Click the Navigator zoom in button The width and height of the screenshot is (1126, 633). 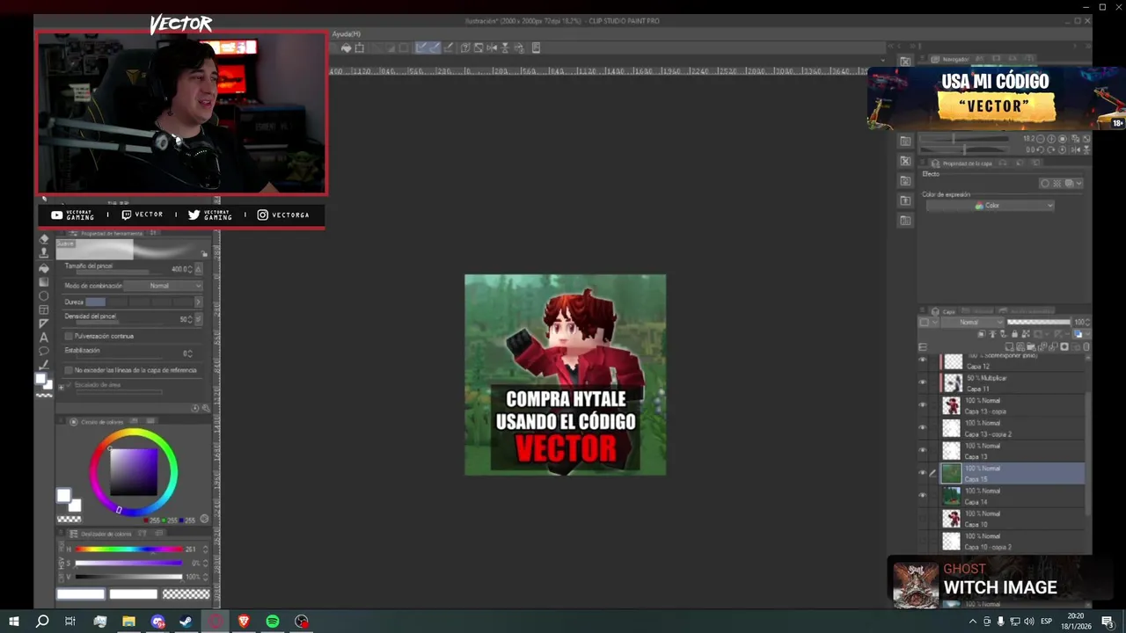(x=1051, y=139)
